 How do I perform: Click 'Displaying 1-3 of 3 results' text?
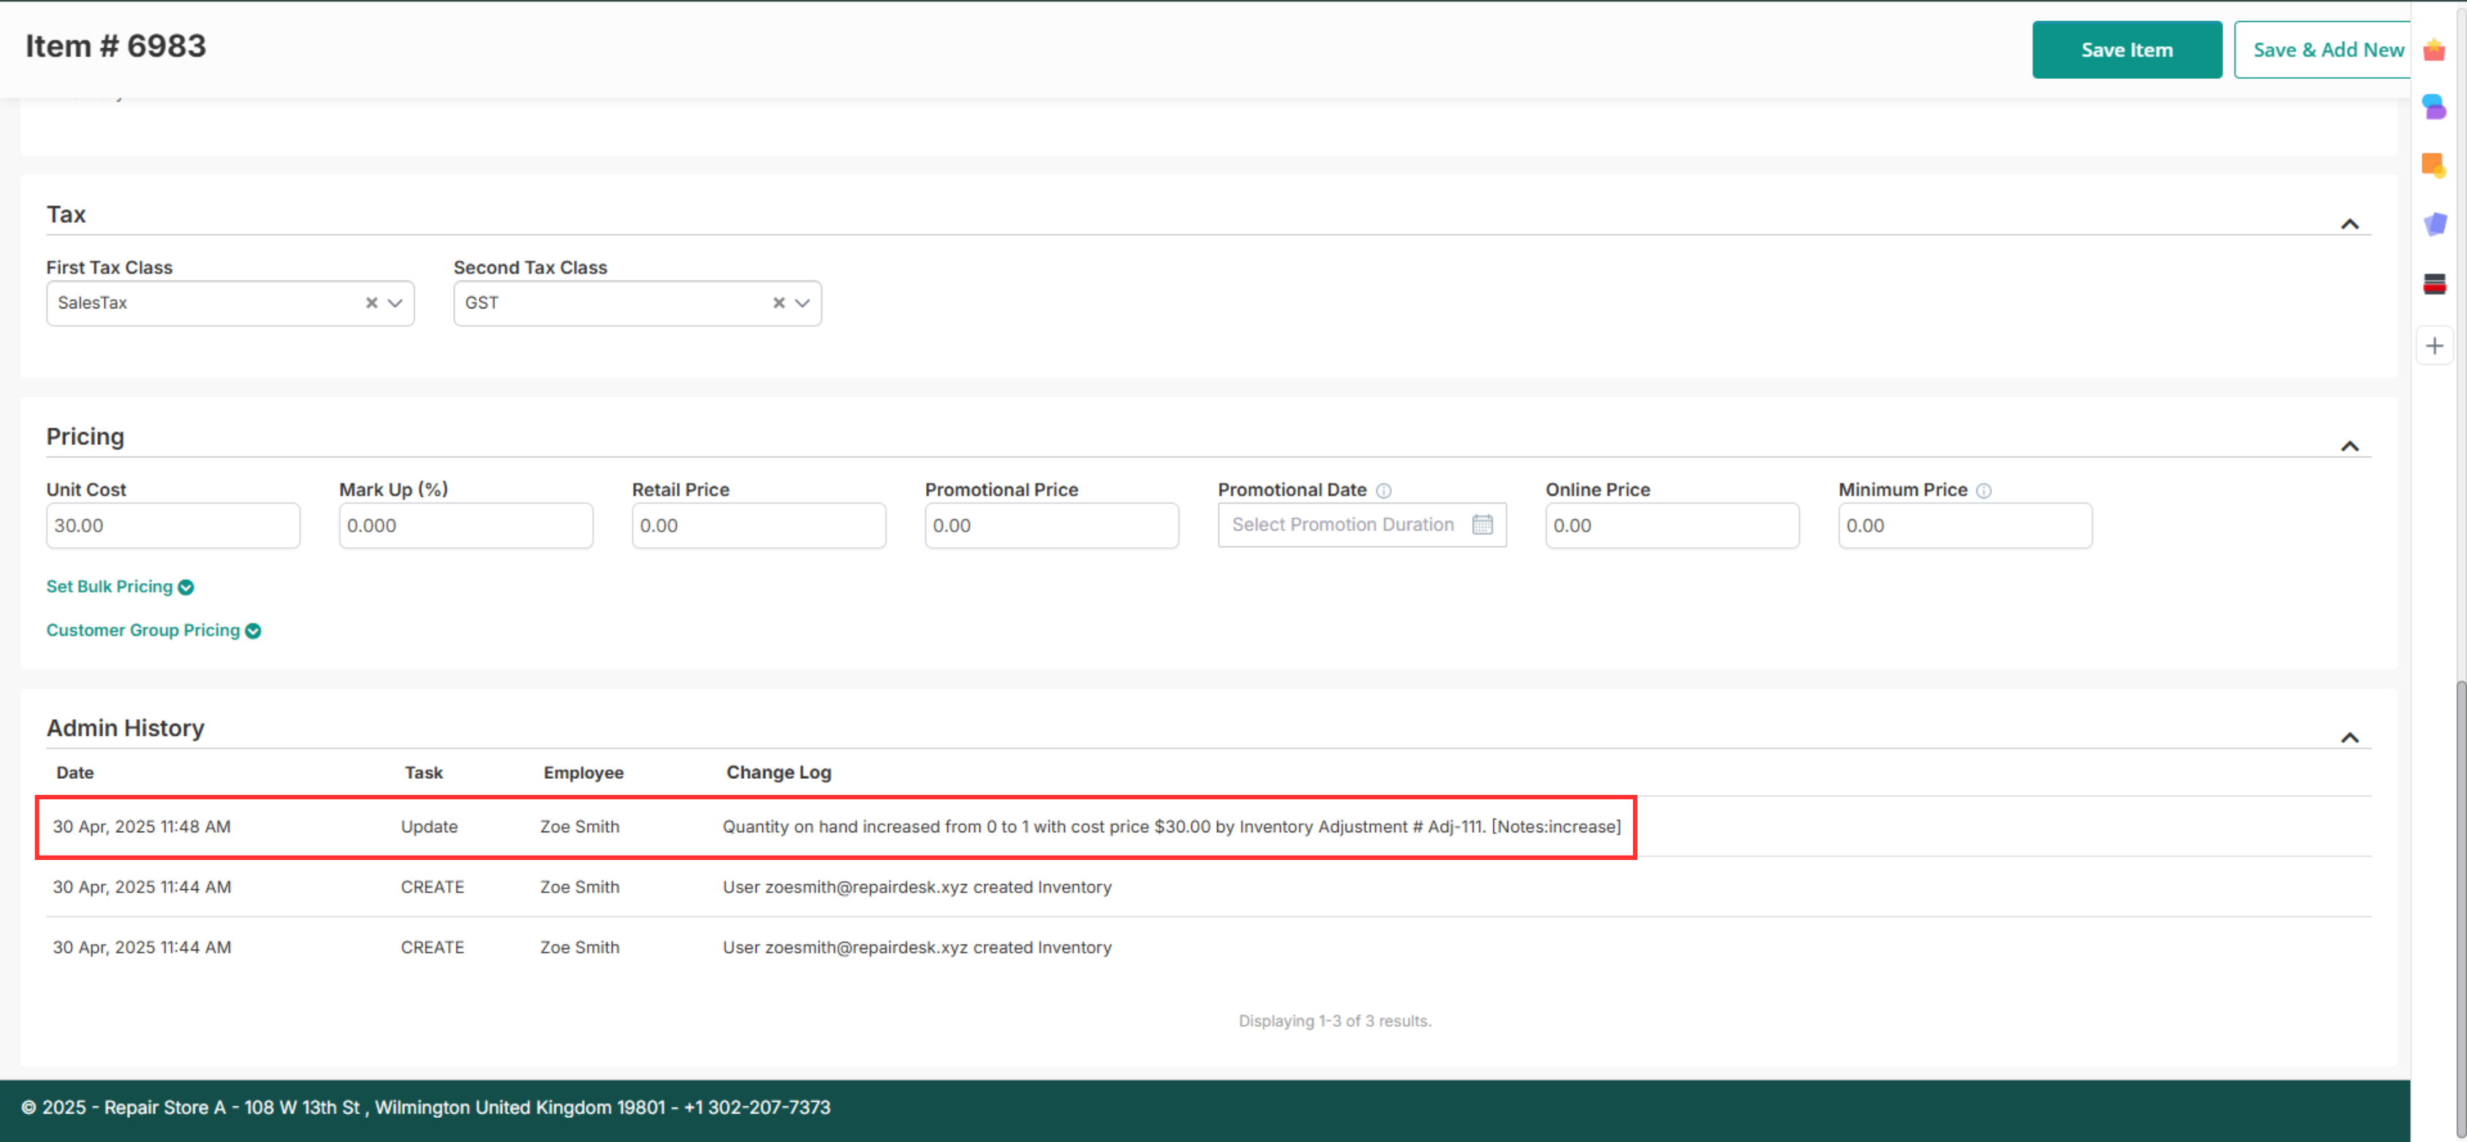click(x=1335, y=1021)
